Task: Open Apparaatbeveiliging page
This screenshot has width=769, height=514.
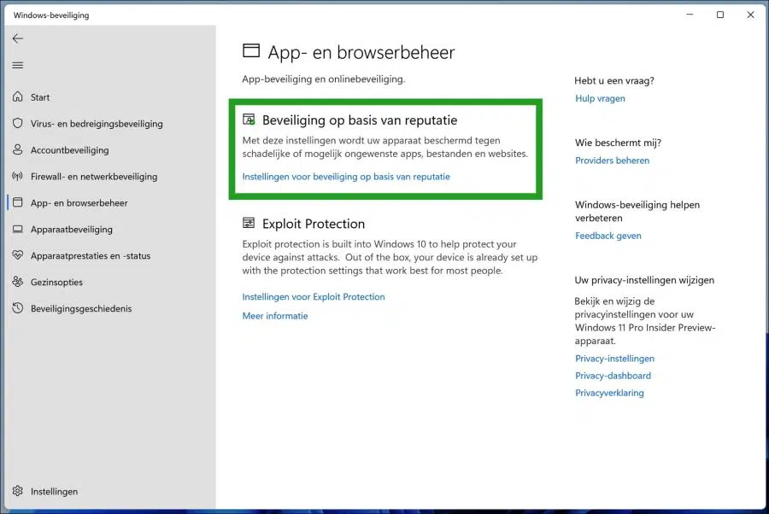Action: point(72,230)
